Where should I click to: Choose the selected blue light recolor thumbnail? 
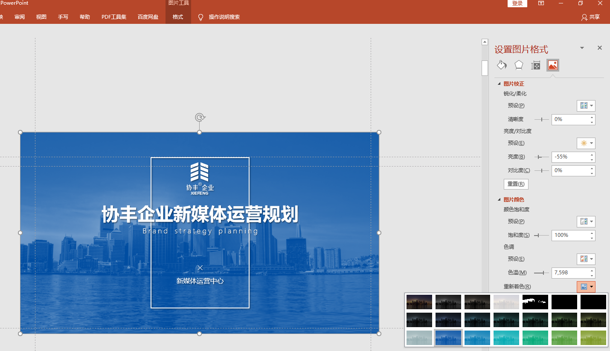tap(448, 338)
